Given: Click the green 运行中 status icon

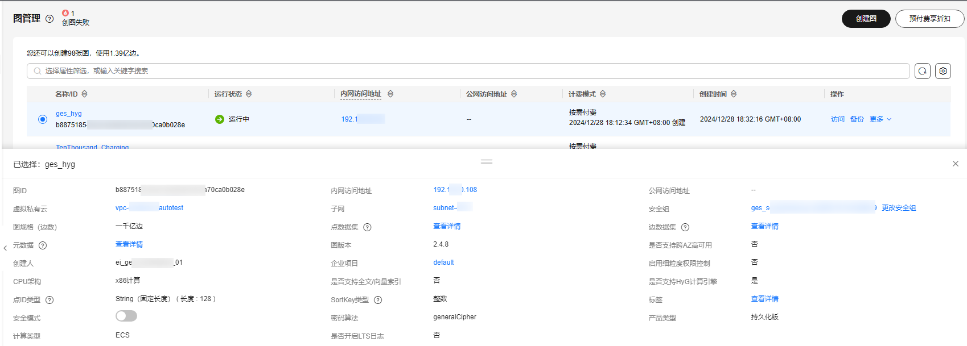Looking at the screenshot, I should point(220,119).
